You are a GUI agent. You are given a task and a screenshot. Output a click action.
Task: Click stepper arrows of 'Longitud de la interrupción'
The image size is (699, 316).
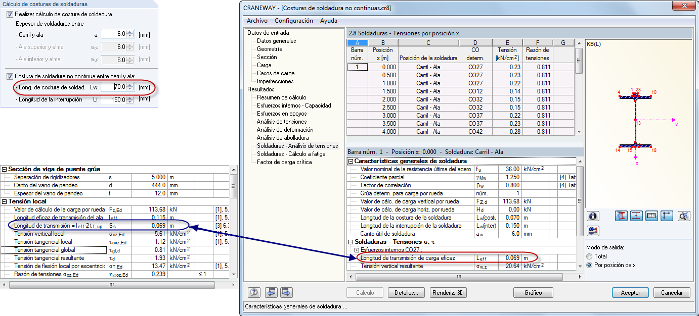tap(130, 99)
